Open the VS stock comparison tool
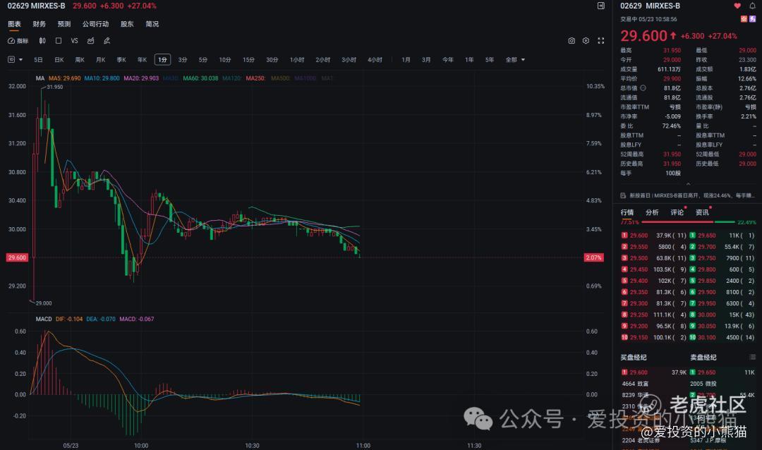The height and width of the screenshot is (450, 762). coord(74,41)
